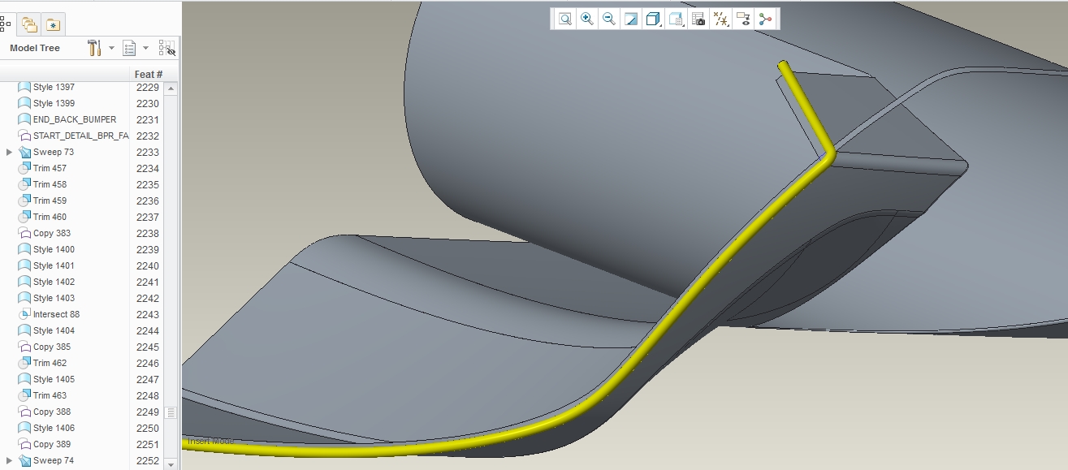Select the END_BACK_BUMPER feature
The image size is (1068, 470).
pos(74,119)
